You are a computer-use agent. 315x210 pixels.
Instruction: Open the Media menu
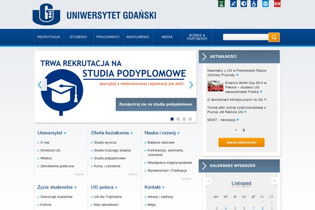[167, 37]
